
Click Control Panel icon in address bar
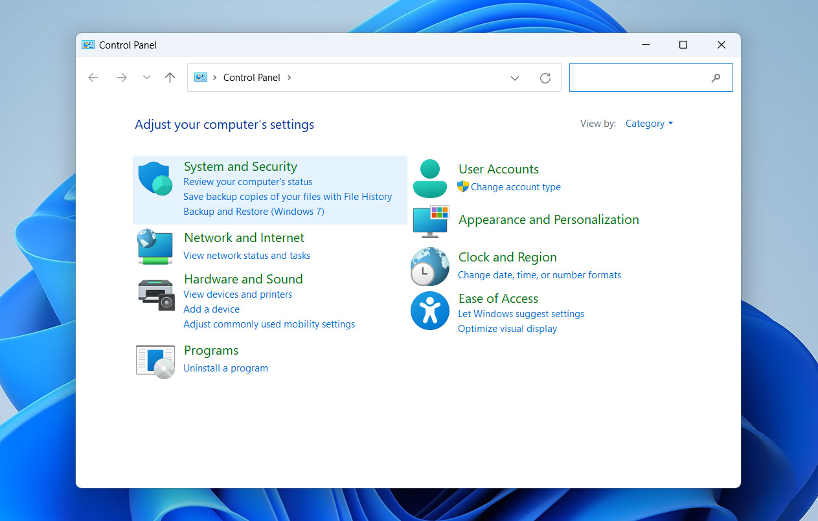pyautogui.click(x=200, y=77)
